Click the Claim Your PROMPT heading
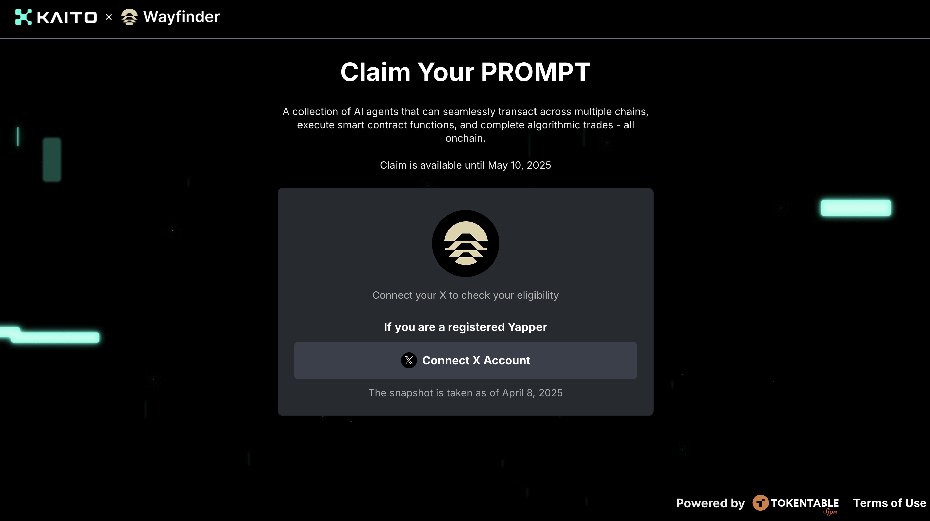This screenshot has height=521, width=930. [465, 72]
